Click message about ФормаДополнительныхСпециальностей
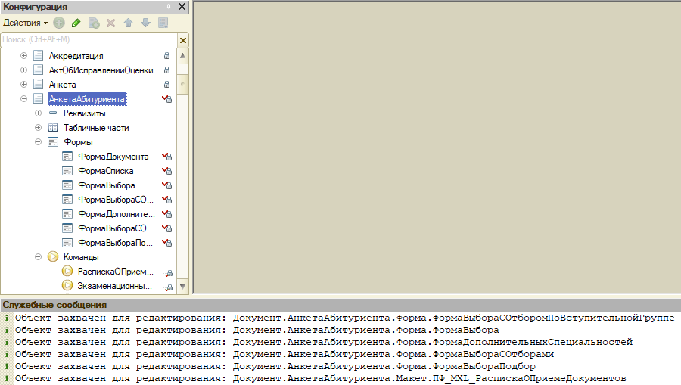 tap(324, 342)
